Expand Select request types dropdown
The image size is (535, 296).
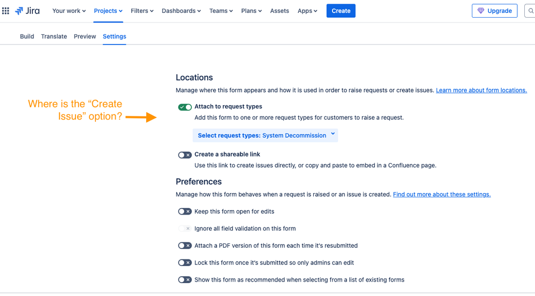pos(265,135)
